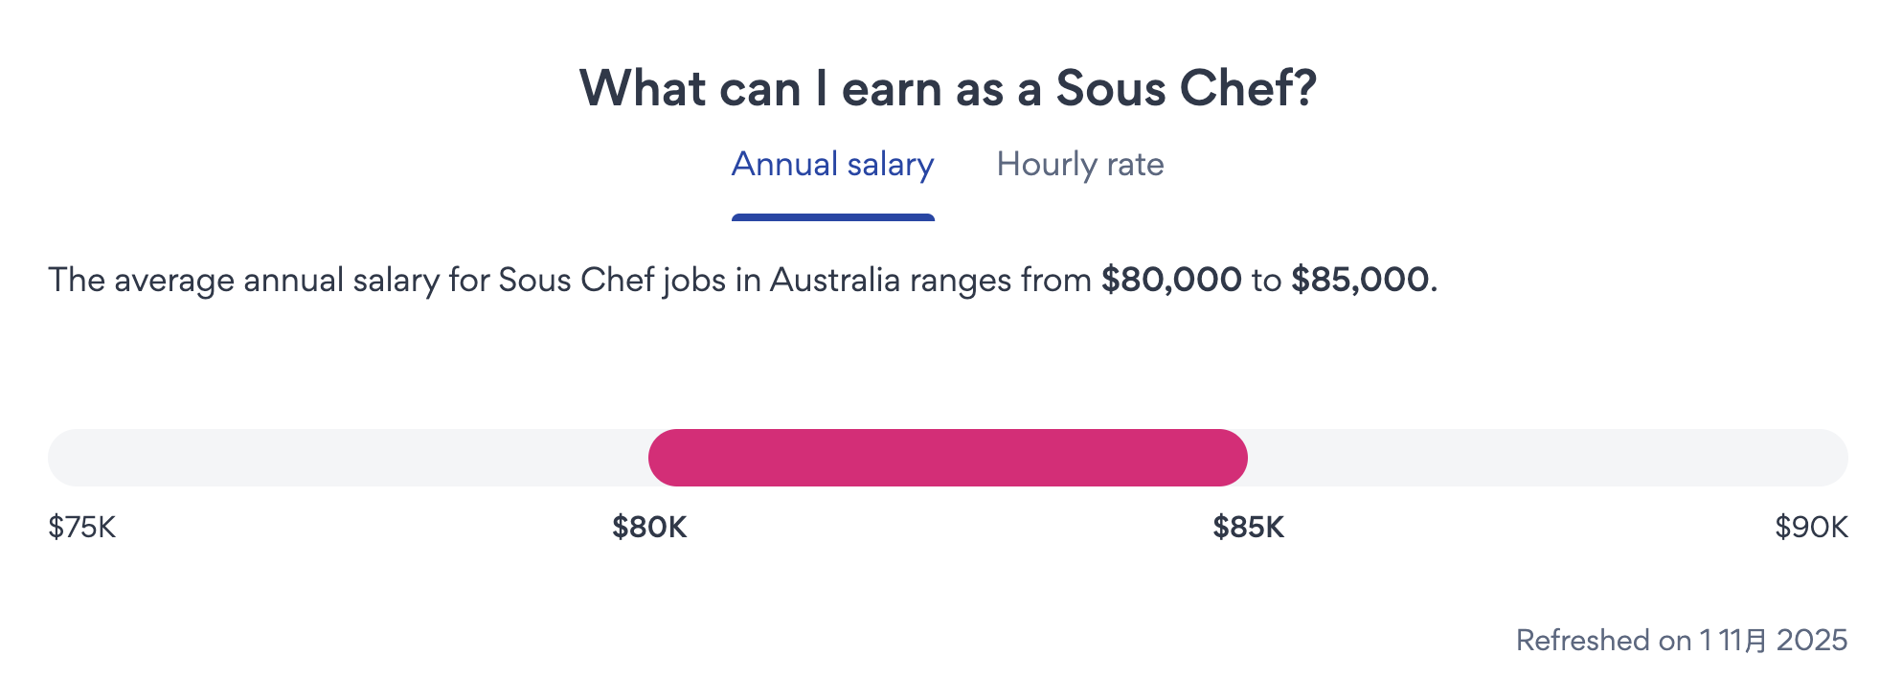Click bold $85,000 in the description
Image resolution: width=1902 pixels, height=678 pixels.
point(1360,281)
